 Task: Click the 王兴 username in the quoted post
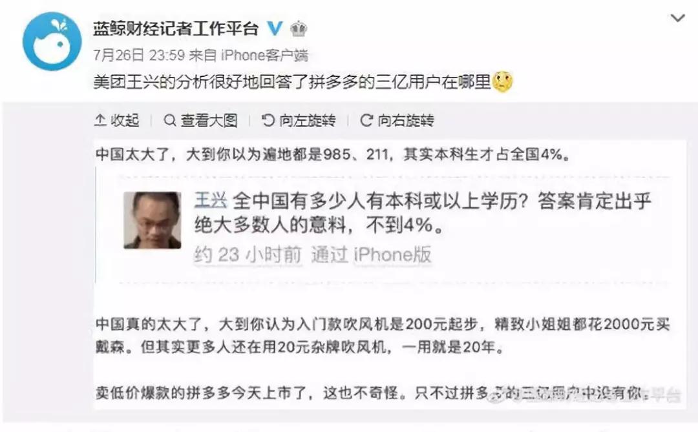coord(211,201)
